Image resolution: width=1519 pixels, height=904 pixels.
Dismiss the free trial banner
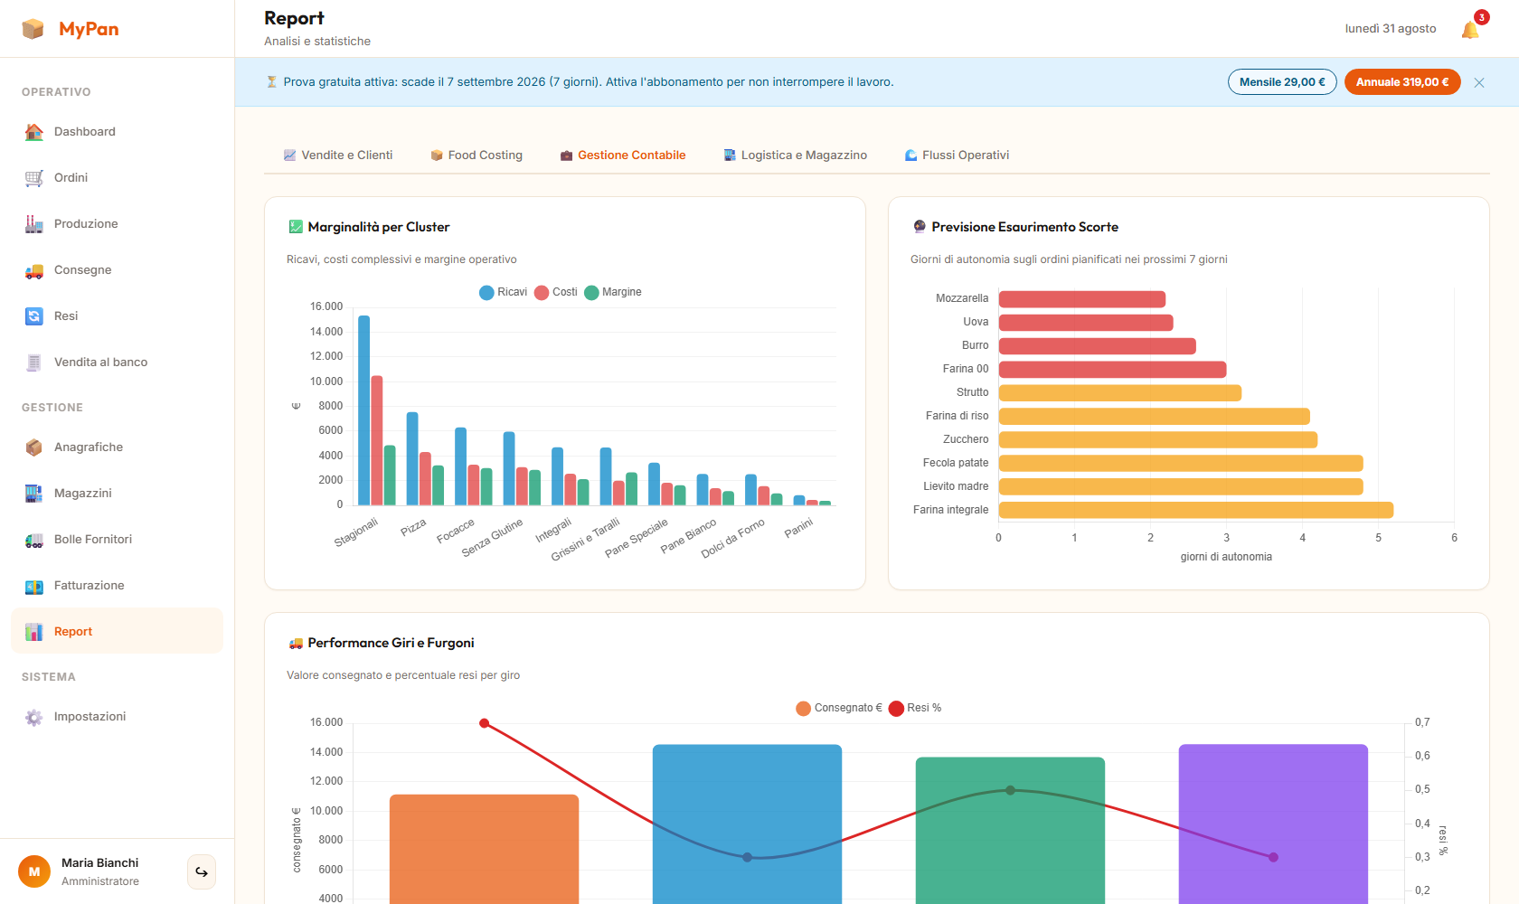pyautogui.click(x=1479, y=82)
